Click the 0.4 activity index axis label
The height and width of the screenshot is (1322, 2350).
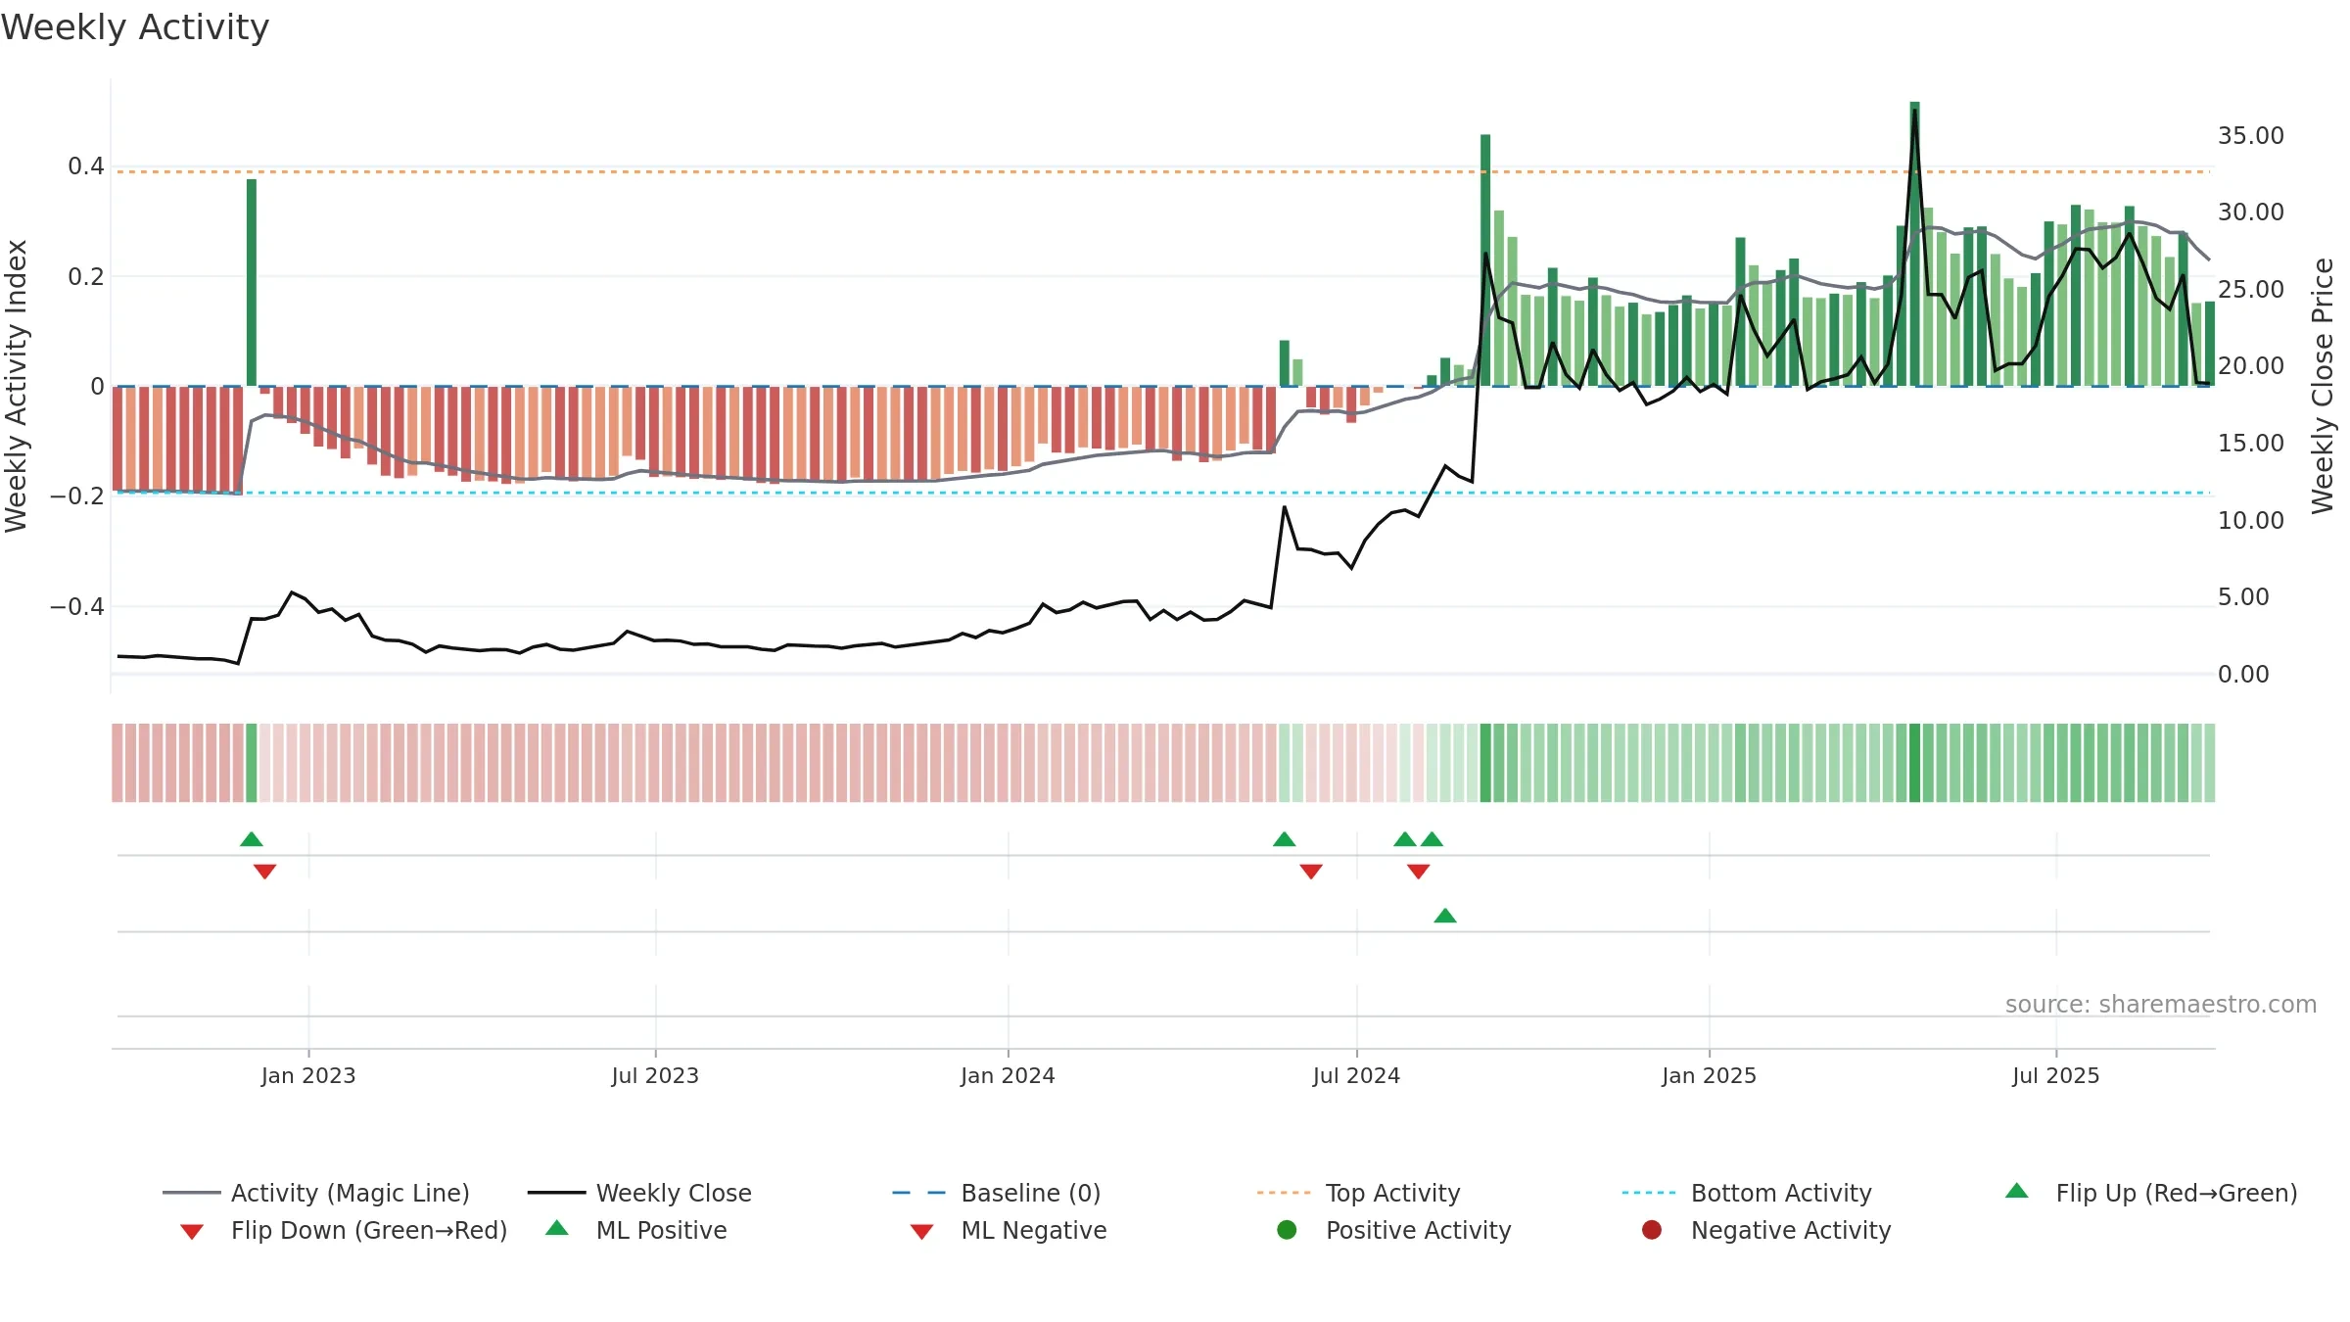pos(86,166)
